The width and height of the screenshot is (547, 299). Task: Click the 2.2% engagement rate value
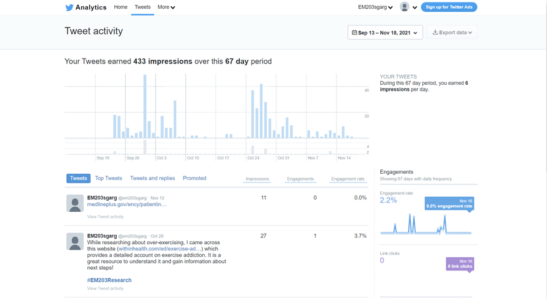tap(388, 200)
